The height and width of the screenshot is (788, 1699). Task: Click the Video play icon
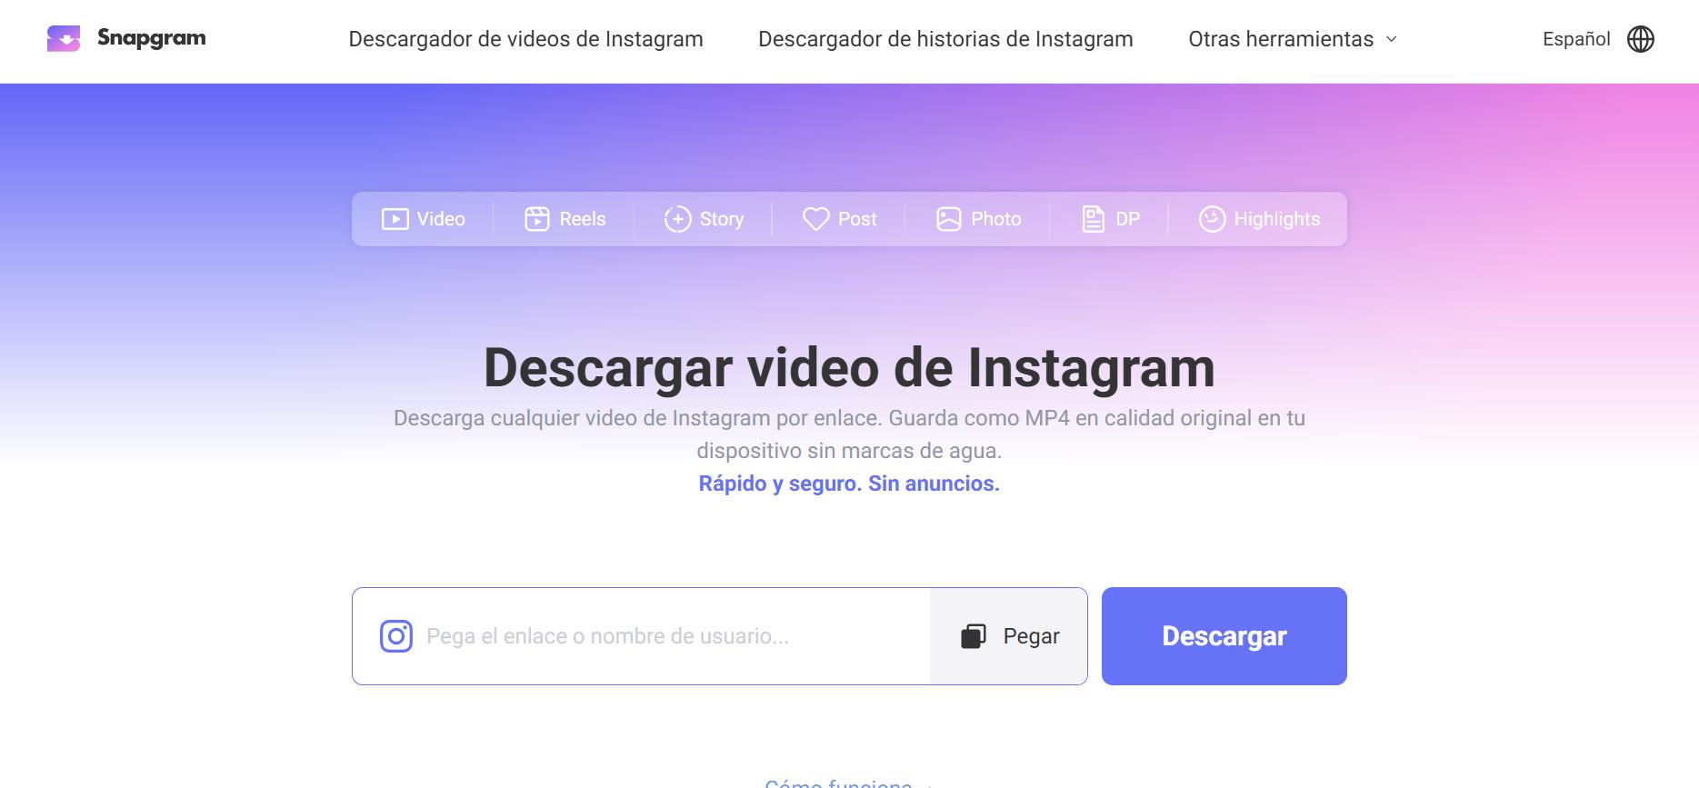(395, 219)
